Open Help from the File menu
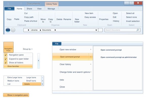This screenshot has width=147, height=98. [x=62, y=80]
